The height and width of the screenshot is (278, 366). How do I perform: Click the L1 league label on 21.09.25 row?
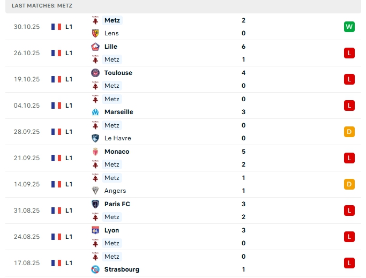[x=69, y=158]
